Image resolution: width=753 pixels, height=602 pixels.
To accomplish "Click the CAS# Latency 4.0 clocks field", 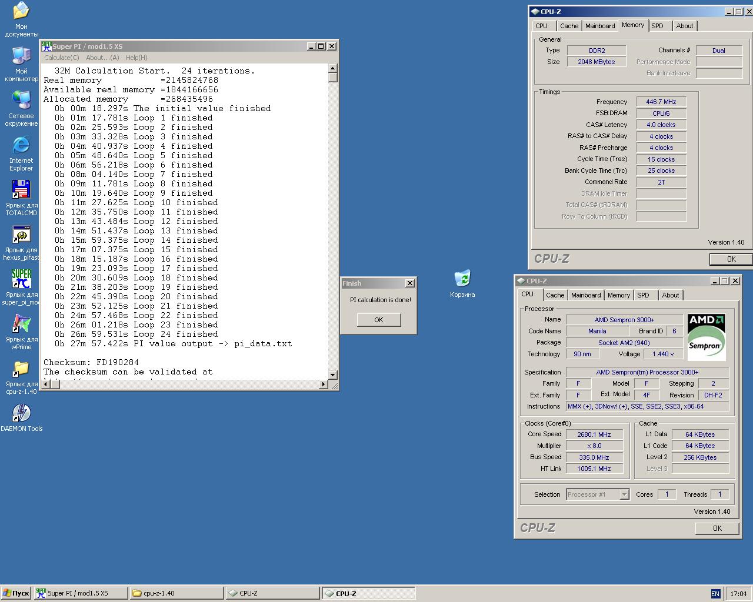I will pos(661,125).
